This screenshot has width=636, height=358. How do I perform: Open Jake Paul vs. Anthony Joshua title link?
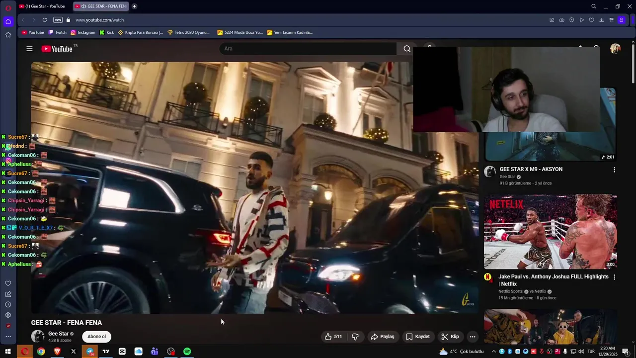point(554,280)
